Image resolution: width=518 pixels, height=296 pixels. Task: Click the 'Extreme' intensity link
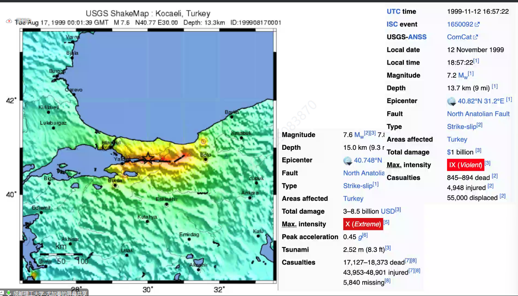[x=367, y=224]
